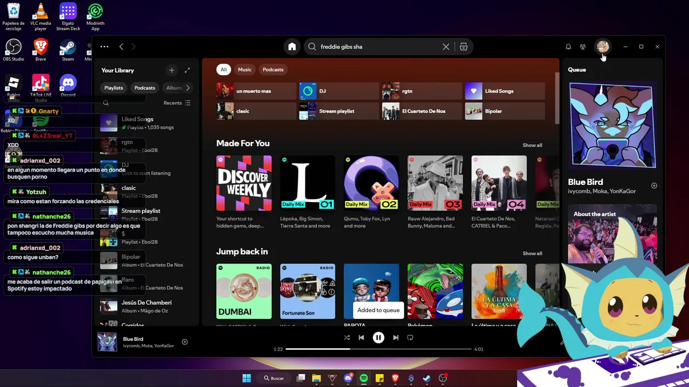
Task: Search within Your Library magnifier icon
Action: (106, 103)
